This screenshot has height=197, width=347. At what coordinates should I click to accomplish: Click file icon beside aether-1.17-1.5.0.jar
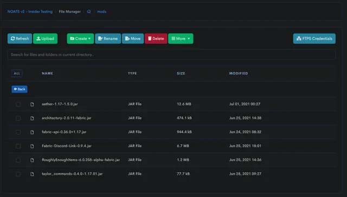[32, 104]
